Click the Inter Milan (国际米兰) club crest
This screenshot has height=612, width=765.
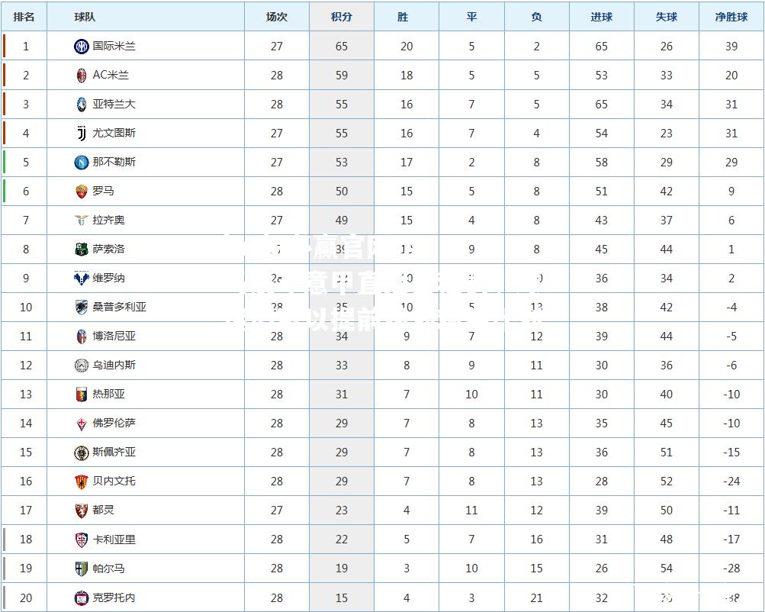(x=82, y=47)
